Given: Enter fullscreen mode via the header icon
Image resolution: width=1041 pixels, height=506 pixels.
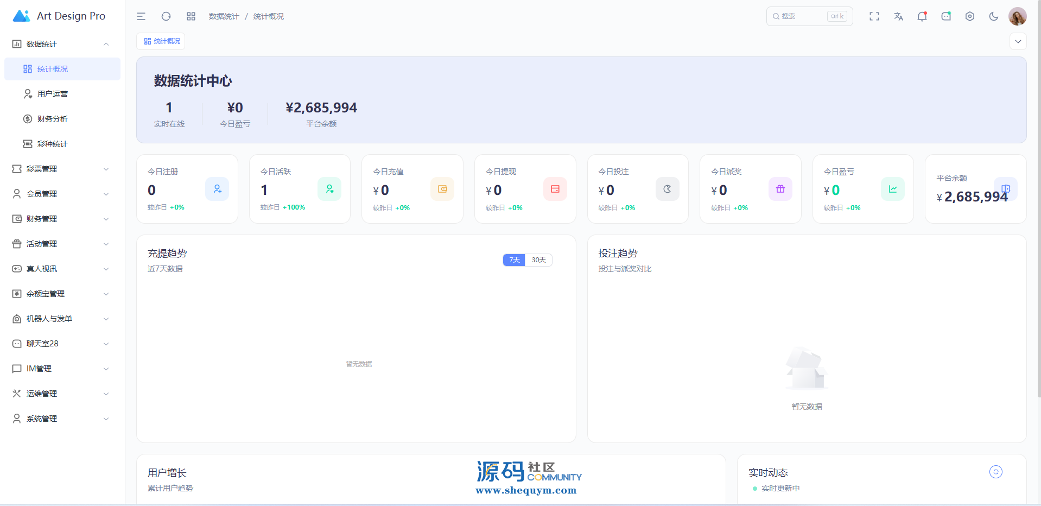Looking at the screenshot, I should pyautogui.click(x=874, y=16).
